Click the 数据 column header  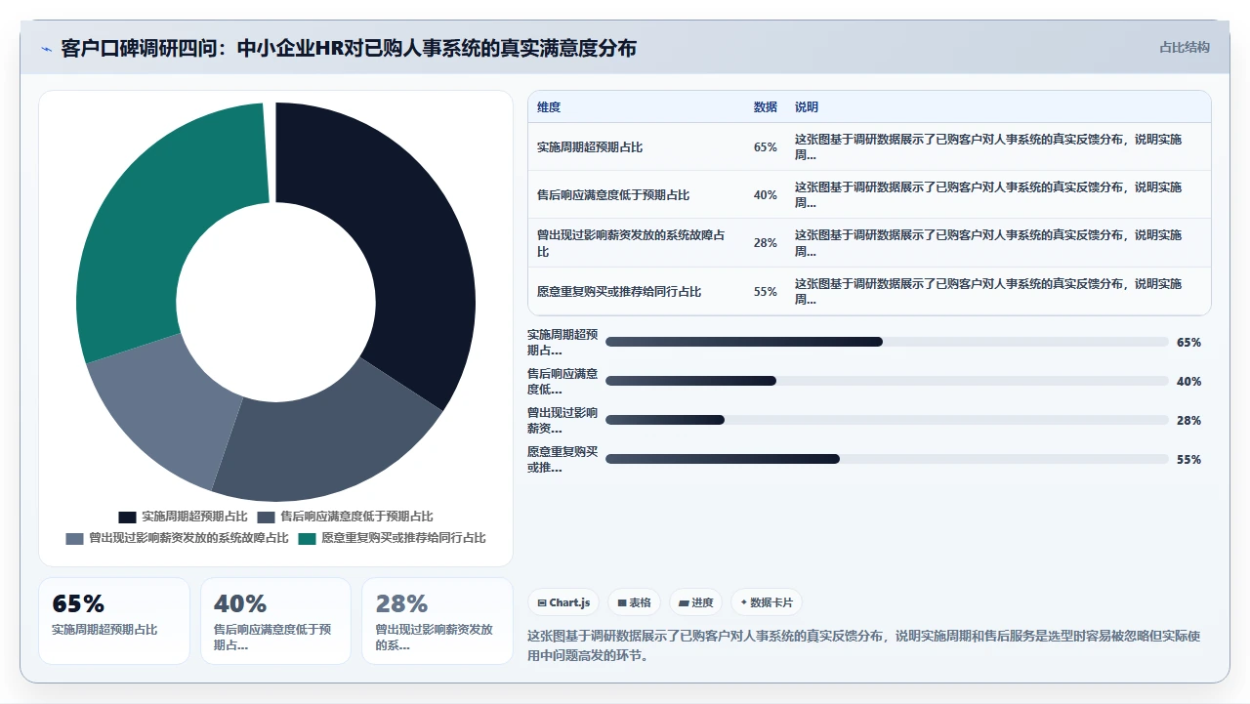pos(766,107)
